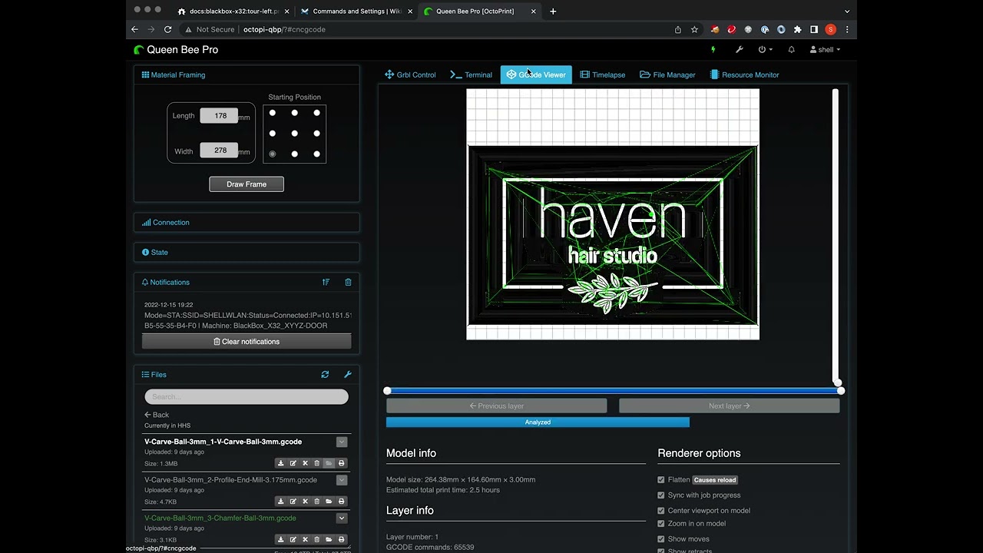Viewport: 983px width, 553px height.
Task: Download the 3-Chamfer-Ball gcode file
Action: tap(281, 540)
